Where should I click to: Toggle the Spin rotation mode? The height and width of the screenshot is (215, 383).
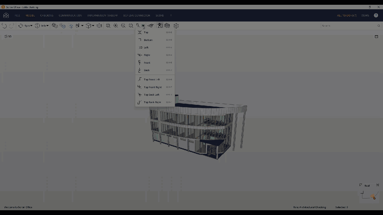coord(21,26)
